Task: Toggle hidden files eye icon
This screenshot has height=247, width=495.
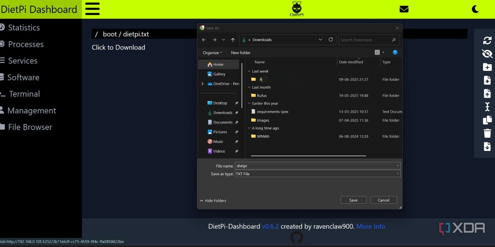Action: 487,54
